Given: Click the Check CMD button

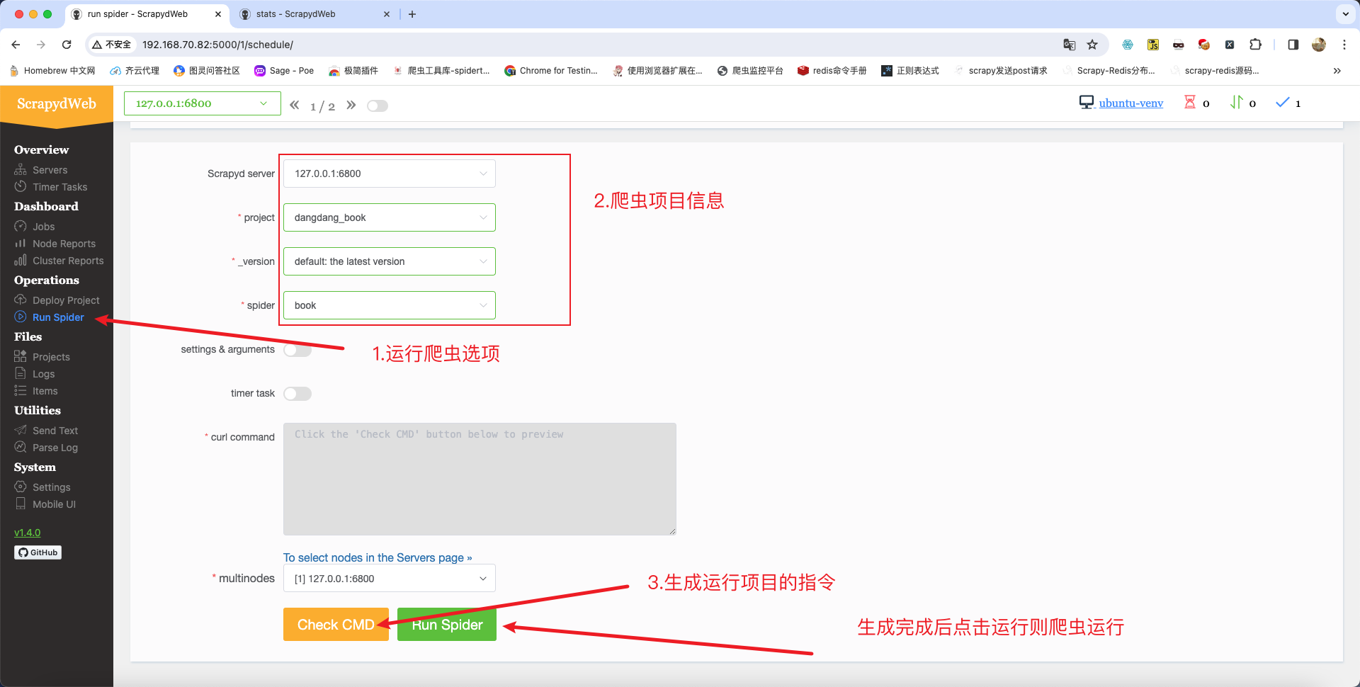Looking at the screenshot, I should [336, 625].
